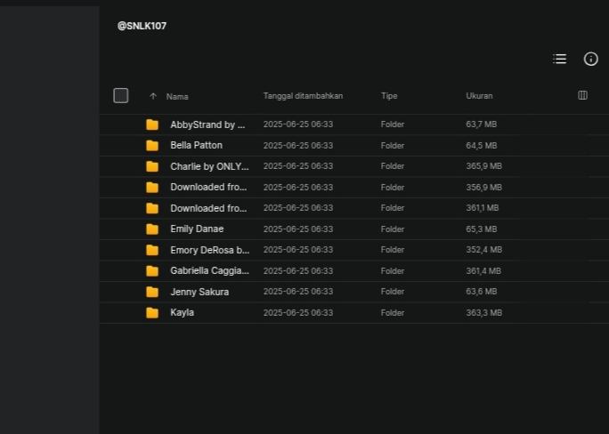
Task: Click the folder icon for Emory DeRosa
Action: click(x=152, y=250)
